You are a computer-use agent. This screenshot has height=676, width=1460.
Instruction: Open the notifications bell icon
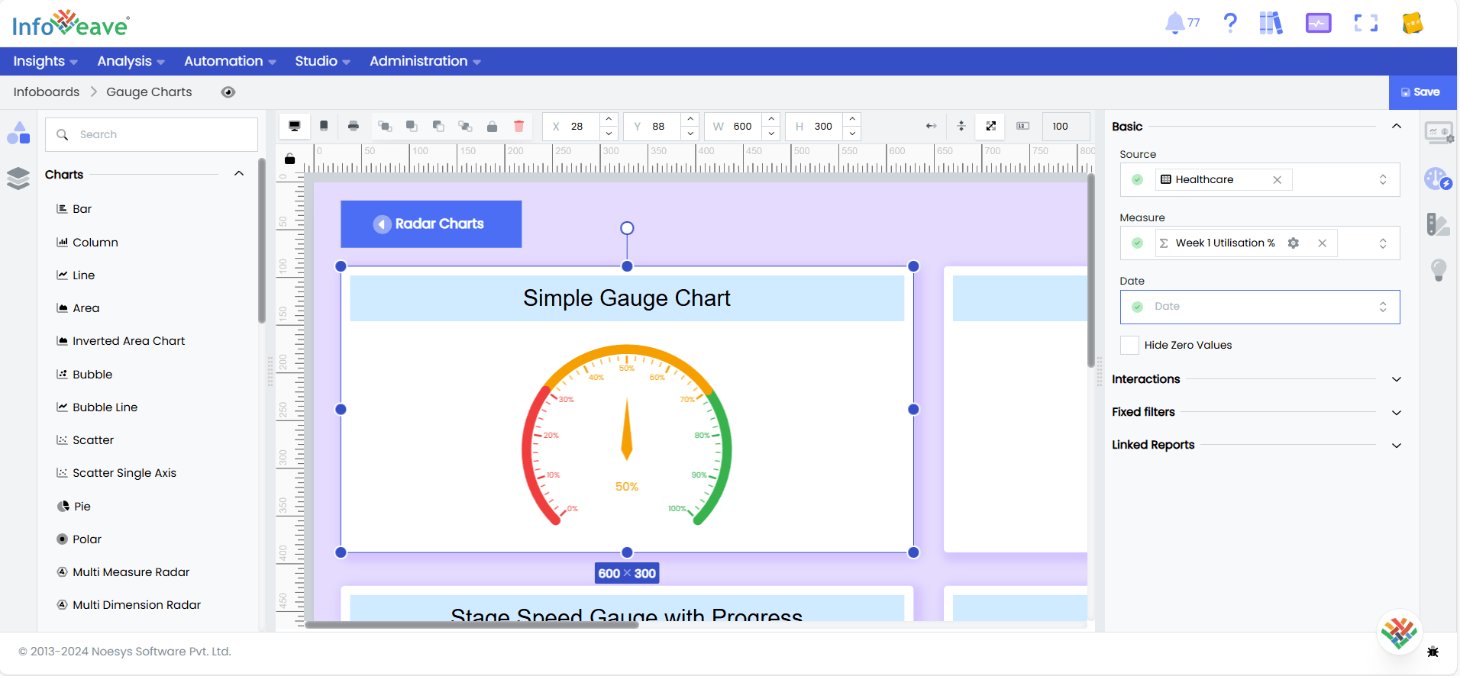point(1174,23)
